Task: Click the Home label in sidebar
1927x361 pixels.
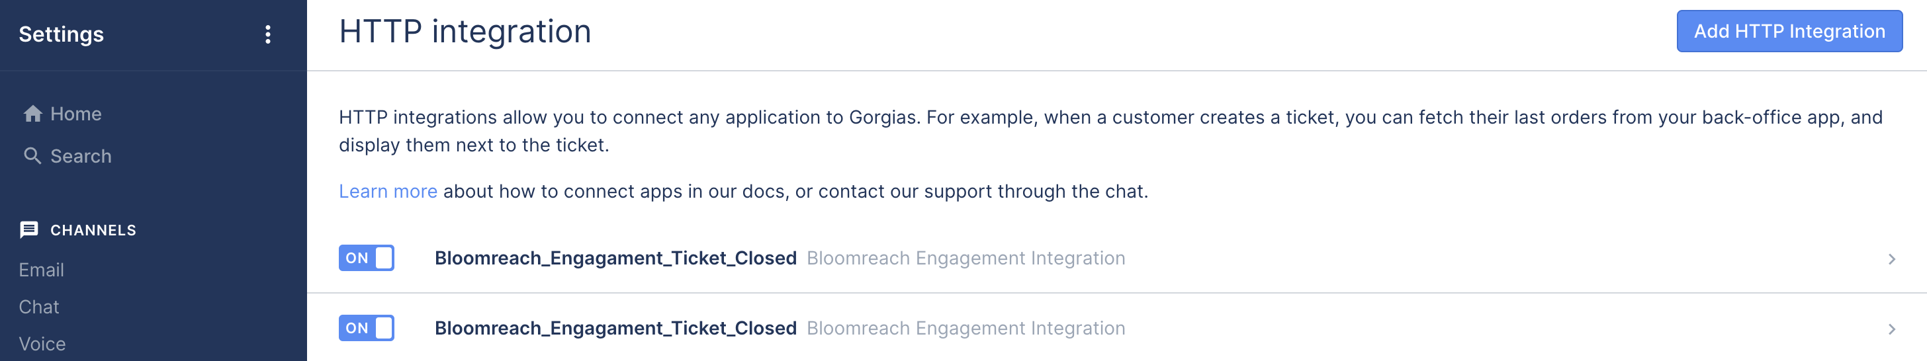Action: pos(75,114)
